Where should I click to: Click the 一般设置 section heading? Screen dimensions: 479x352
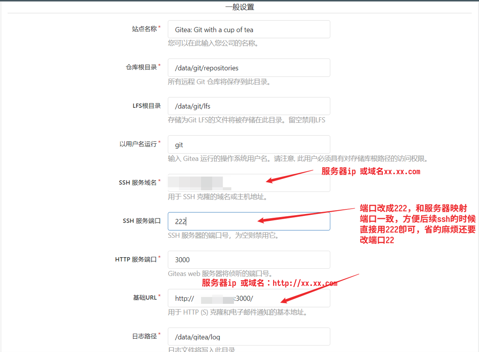point(240,7)
